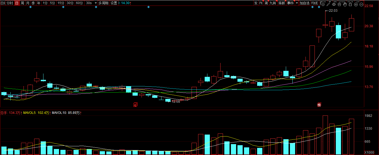Open the PK comparison button

[x=261, y=3]
